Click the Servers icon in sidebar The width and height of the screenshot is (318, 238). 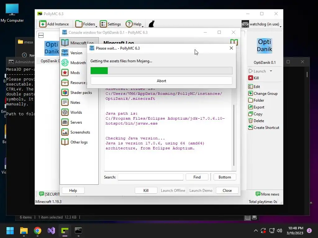tap(65, 122)
